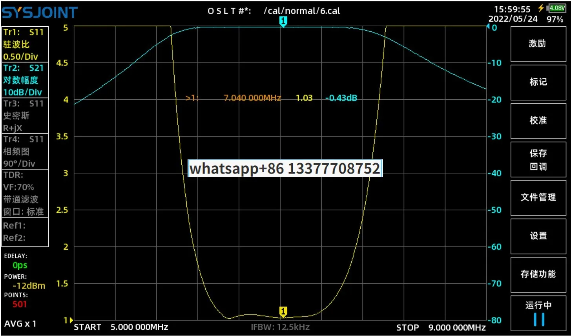Image resolution: width=571 pixels, height=336 pixels.
Task: Change the POINTS count 501
Action: (x=20, y=304)
